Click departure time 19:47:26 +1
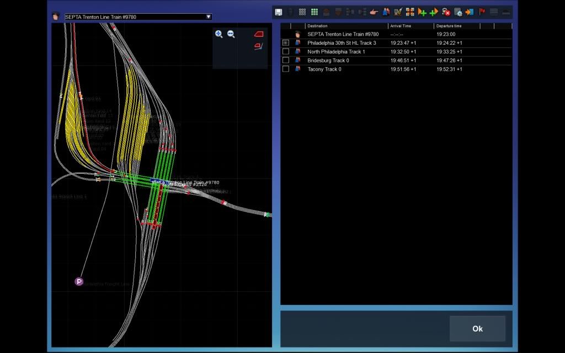The height and width of the screenshot is (353, 565). [449, 60]
